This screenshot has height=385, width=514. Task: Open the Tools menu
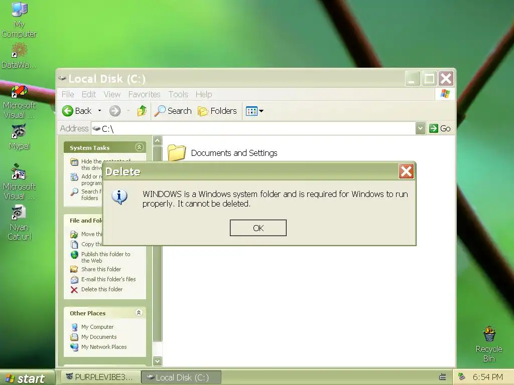178,94
